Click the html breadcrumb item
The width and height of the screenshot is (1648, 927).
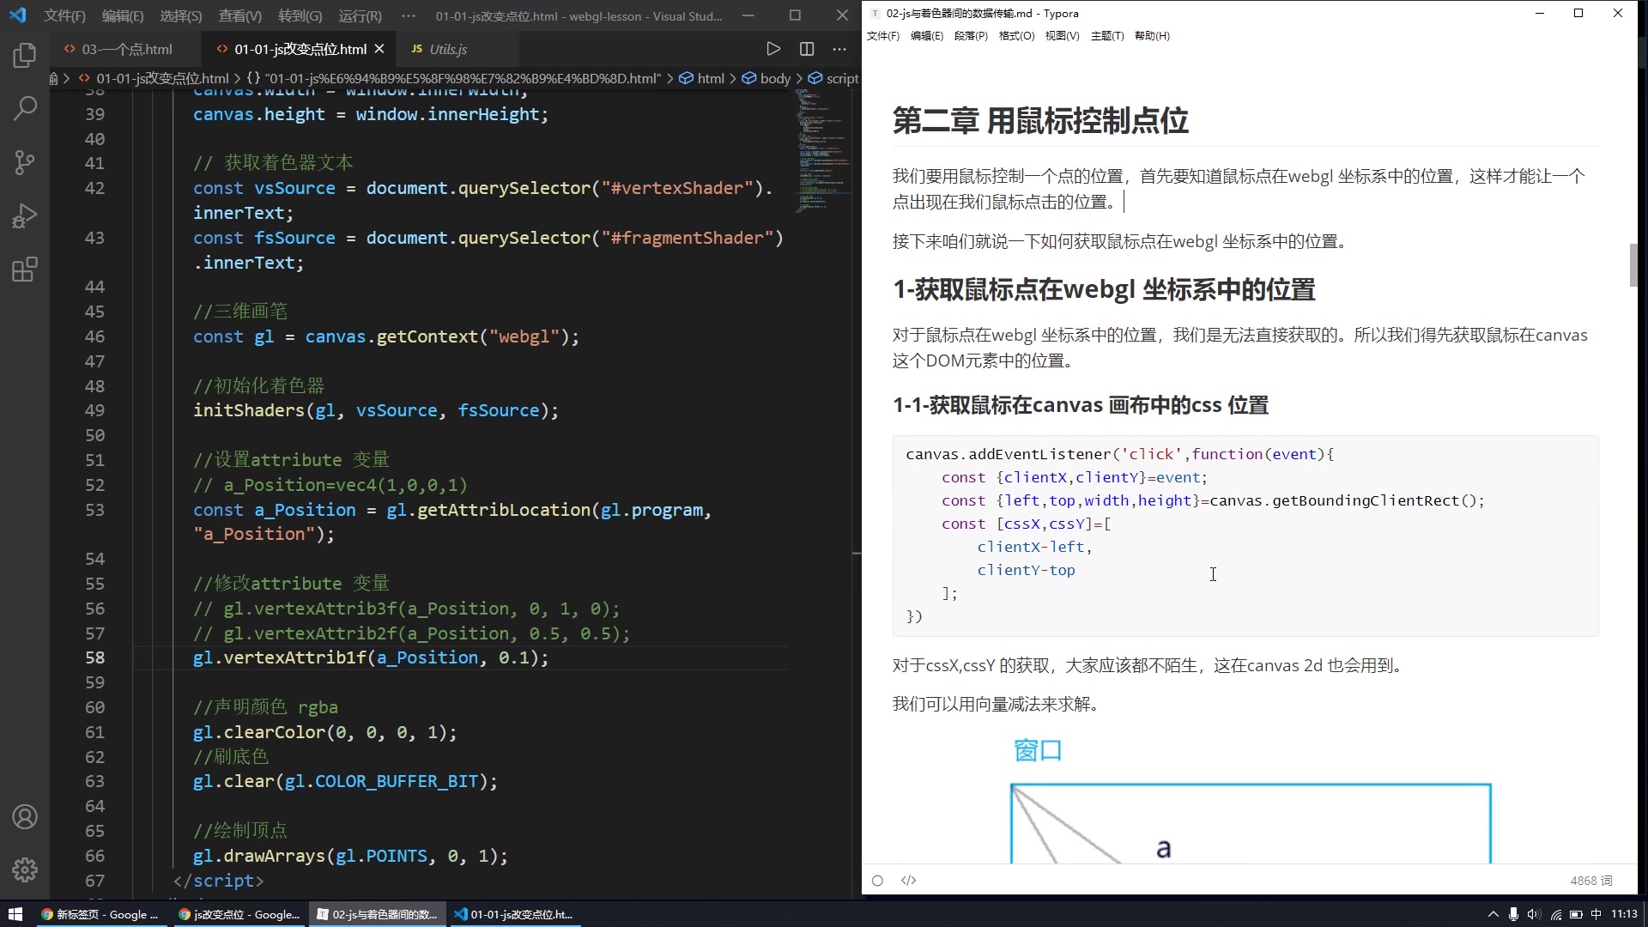coord(711,78)
